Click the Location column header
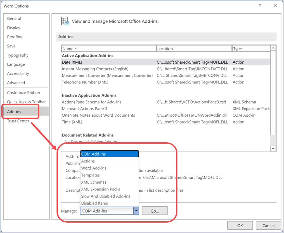The height and width of the screenshot is (233, 284). 194,48
